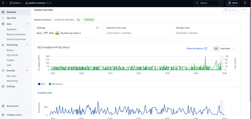Open the Past Hour time range dropdown

pos(224,49)
